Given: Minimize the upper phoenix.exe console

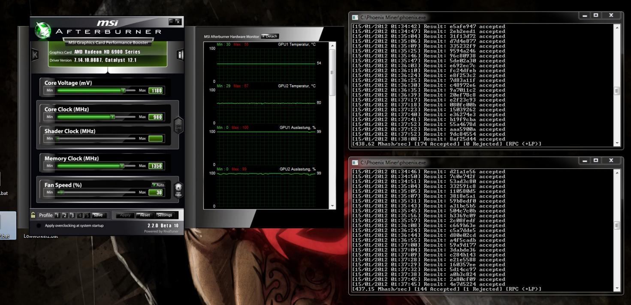Looking at the screenshot, I should coord(584,16).
